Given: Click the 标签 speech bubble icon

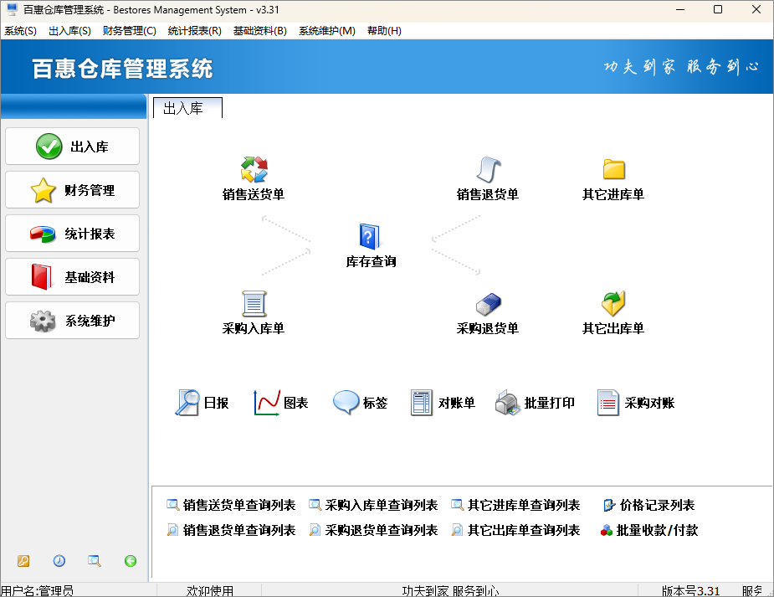Looking at the screenshot, I should (x=346, y=403).
